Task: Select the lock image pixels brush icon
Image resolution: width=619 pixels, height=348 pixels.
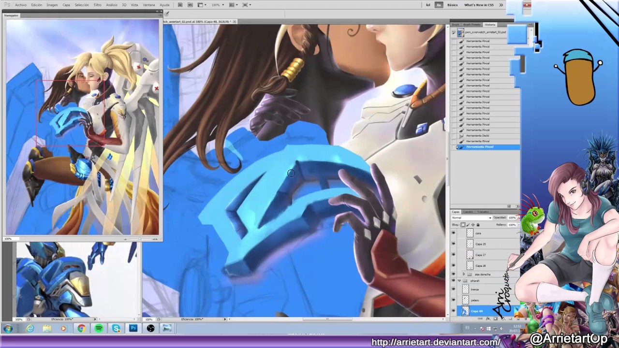Action: (x=468, y=225)
